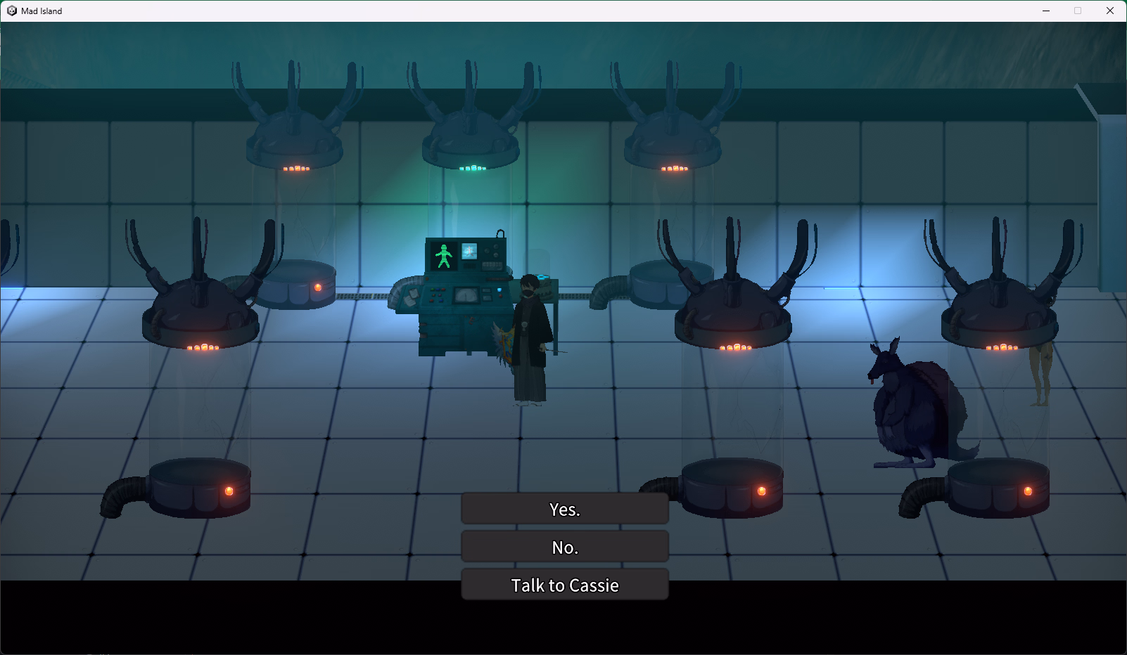Choose the "Yes." dialog option

tap(565, 509)
